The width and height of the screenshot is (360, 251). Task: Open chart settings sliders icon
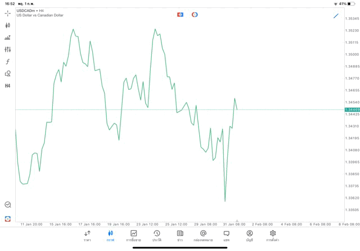click(8, 49)
